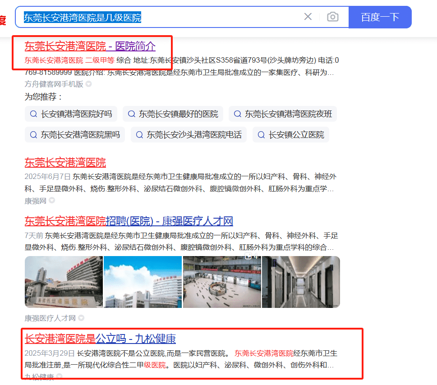This screenshot has width=437, height=385.
Task: Open the second result titled 东莞长安港湾医院
Action: (x=65, y=163)
